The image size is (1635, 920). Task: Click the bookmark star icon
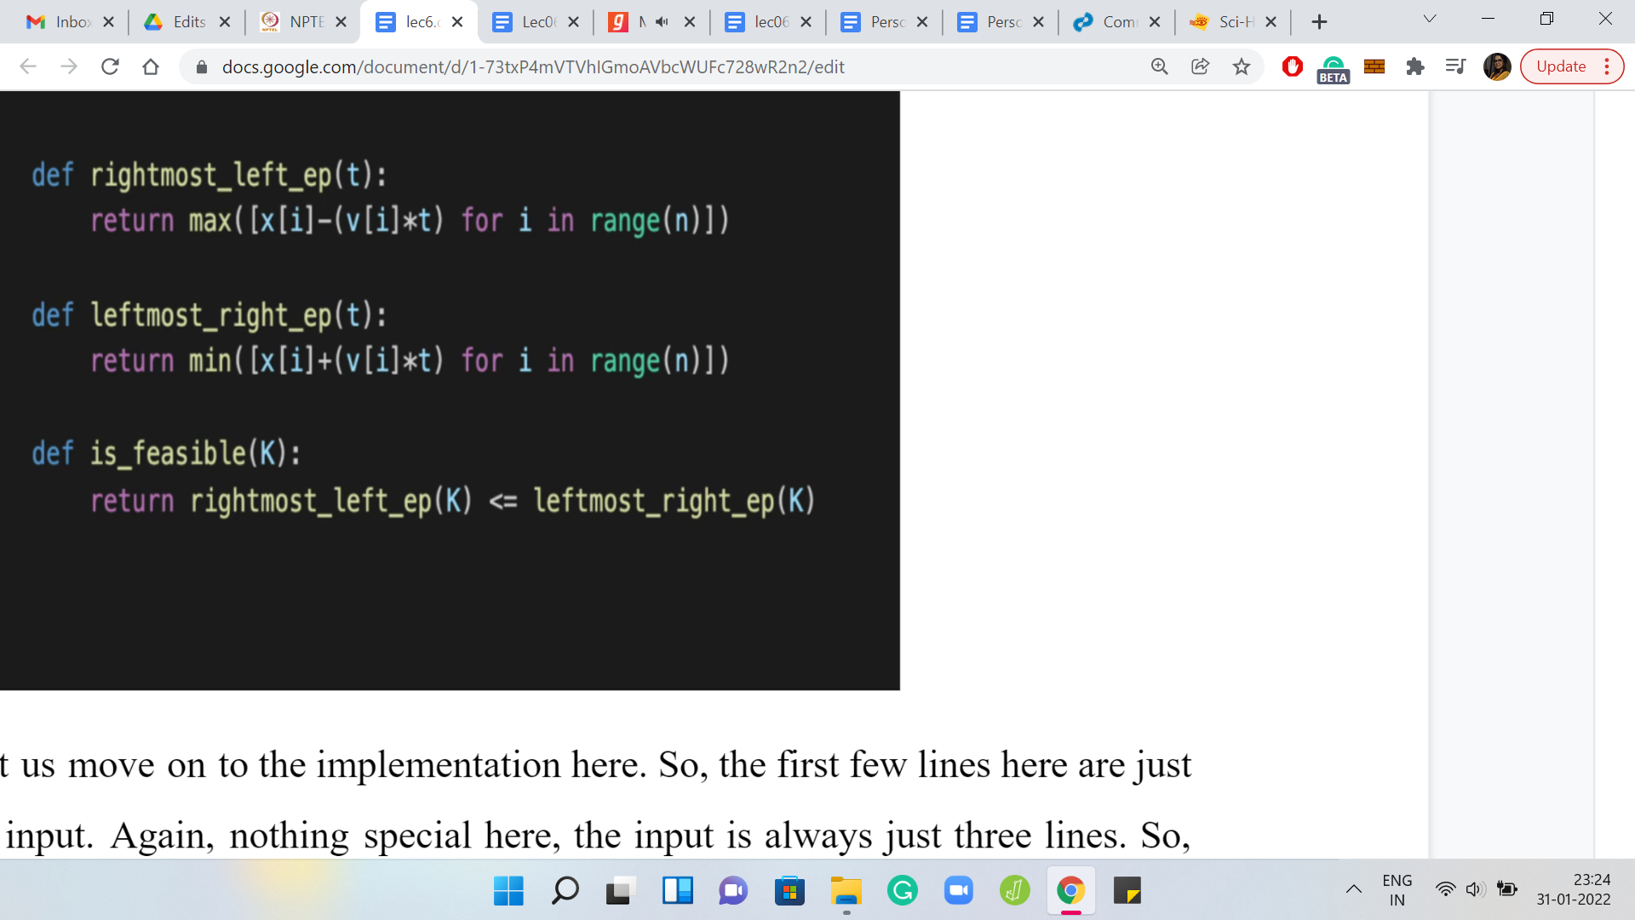coord(1242,66)
